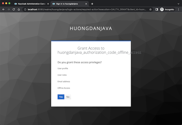This screenshot has height=125, width=182.
Task: Select the Sign in to huongdanjava tab
Action: click(x=70, y=4)
